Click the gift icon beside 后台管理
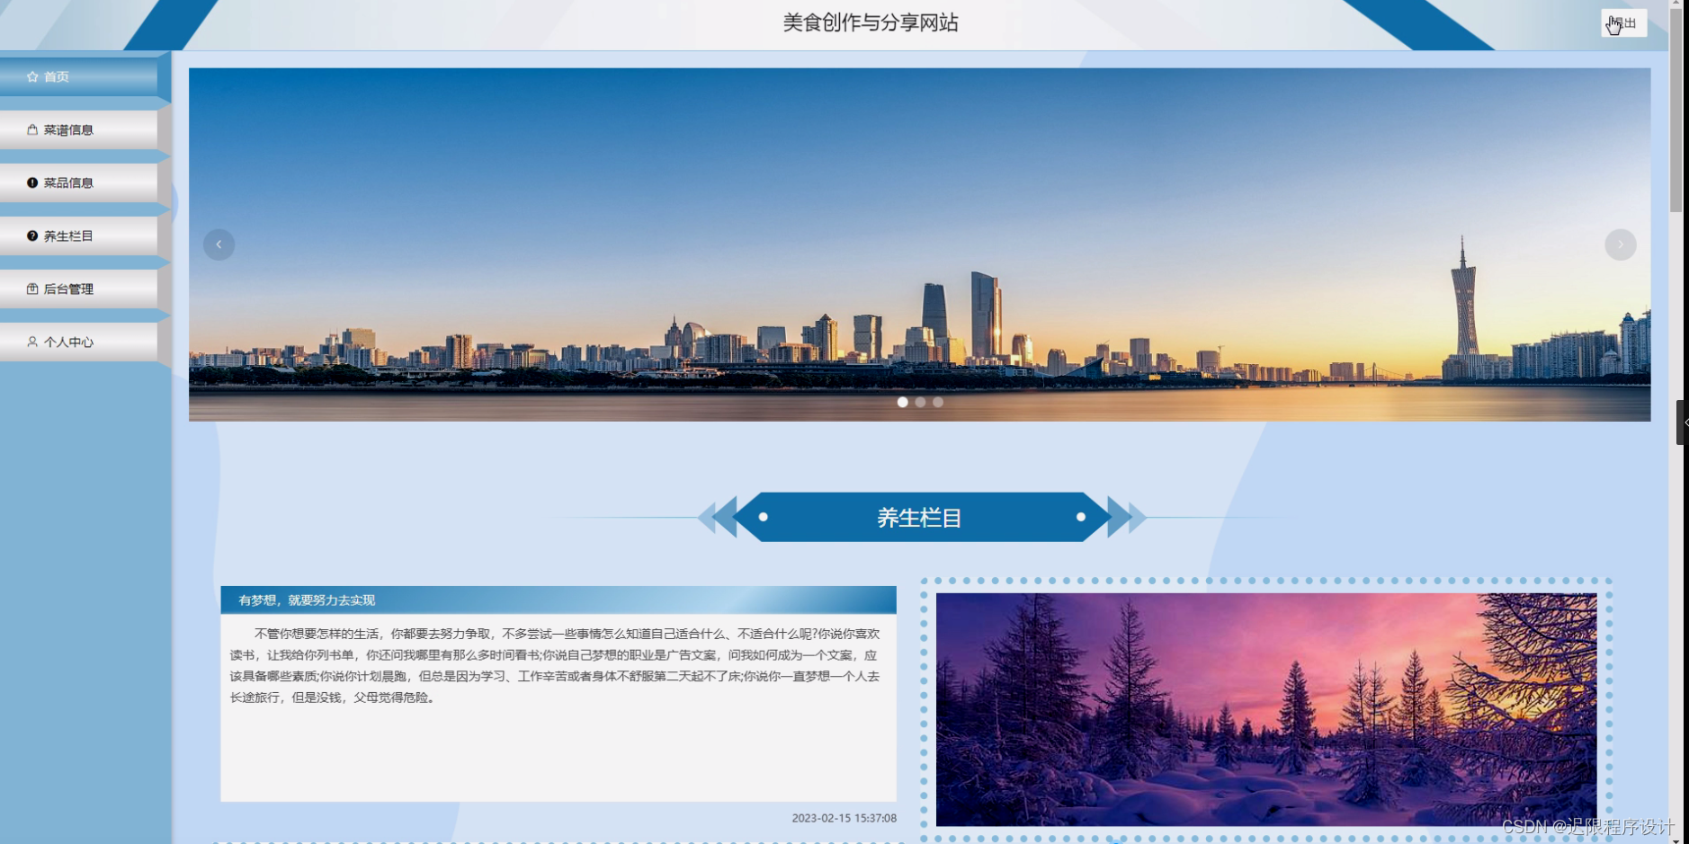The height and width of the screenshot is (844, 1689). (32, 289)
